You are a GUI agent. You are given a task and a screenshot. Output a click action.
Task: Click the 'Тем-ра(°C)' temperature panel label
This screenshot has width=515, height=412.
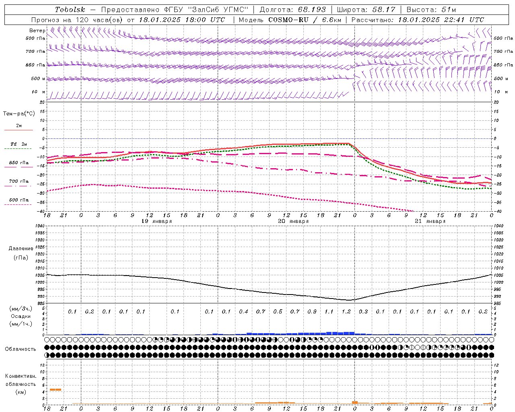point(19,114)
